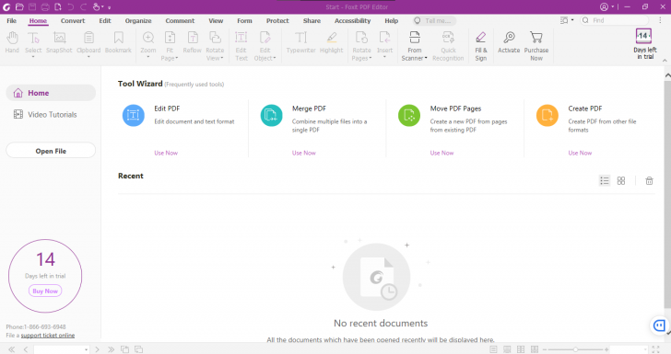Click Use Now under Edit PDF

pyautogui.click(x=166, y=153)
